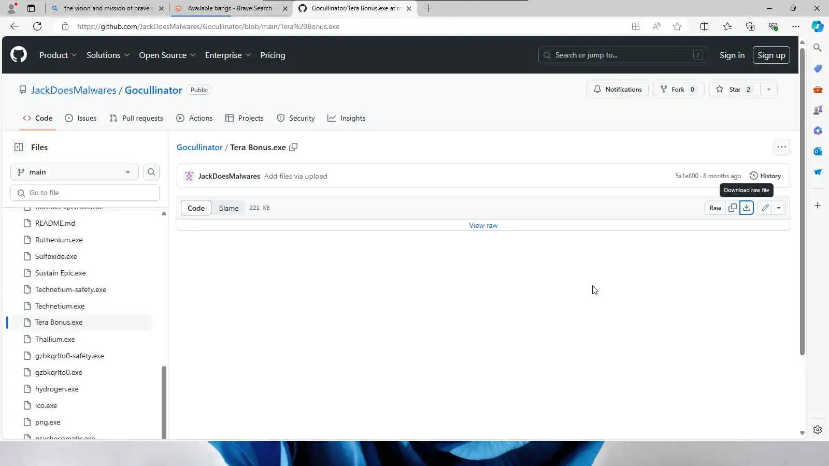Viewport: 829px width, 466px height.
Task: Open the Star lists dropdown arrow
Action: pos(768,90)
